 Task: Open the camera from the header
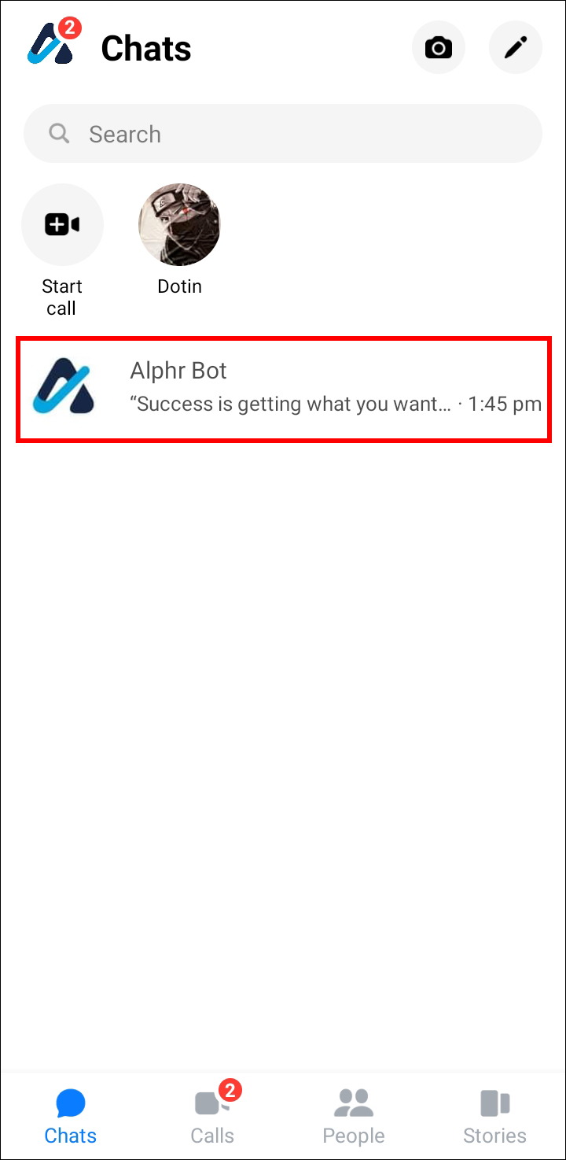coord(439,48)
